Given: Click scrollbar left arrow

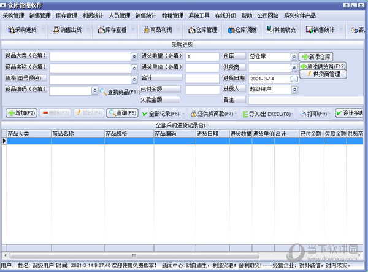Looking at the screenshot, I should (5, 255).
